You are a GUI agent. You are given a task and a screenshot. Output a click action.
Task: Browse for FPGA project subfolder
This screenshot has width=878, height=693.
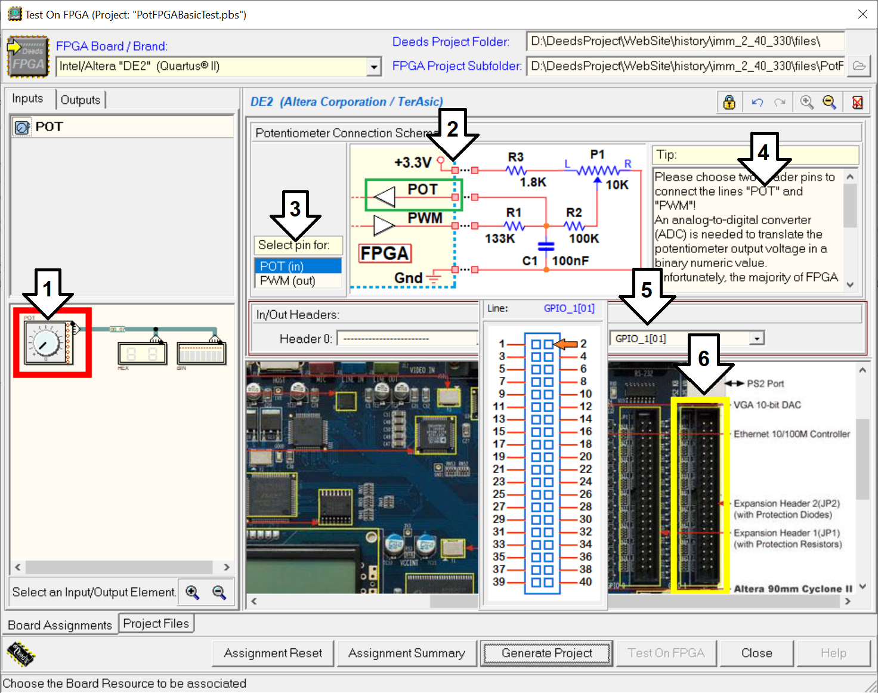click(859, 66)
